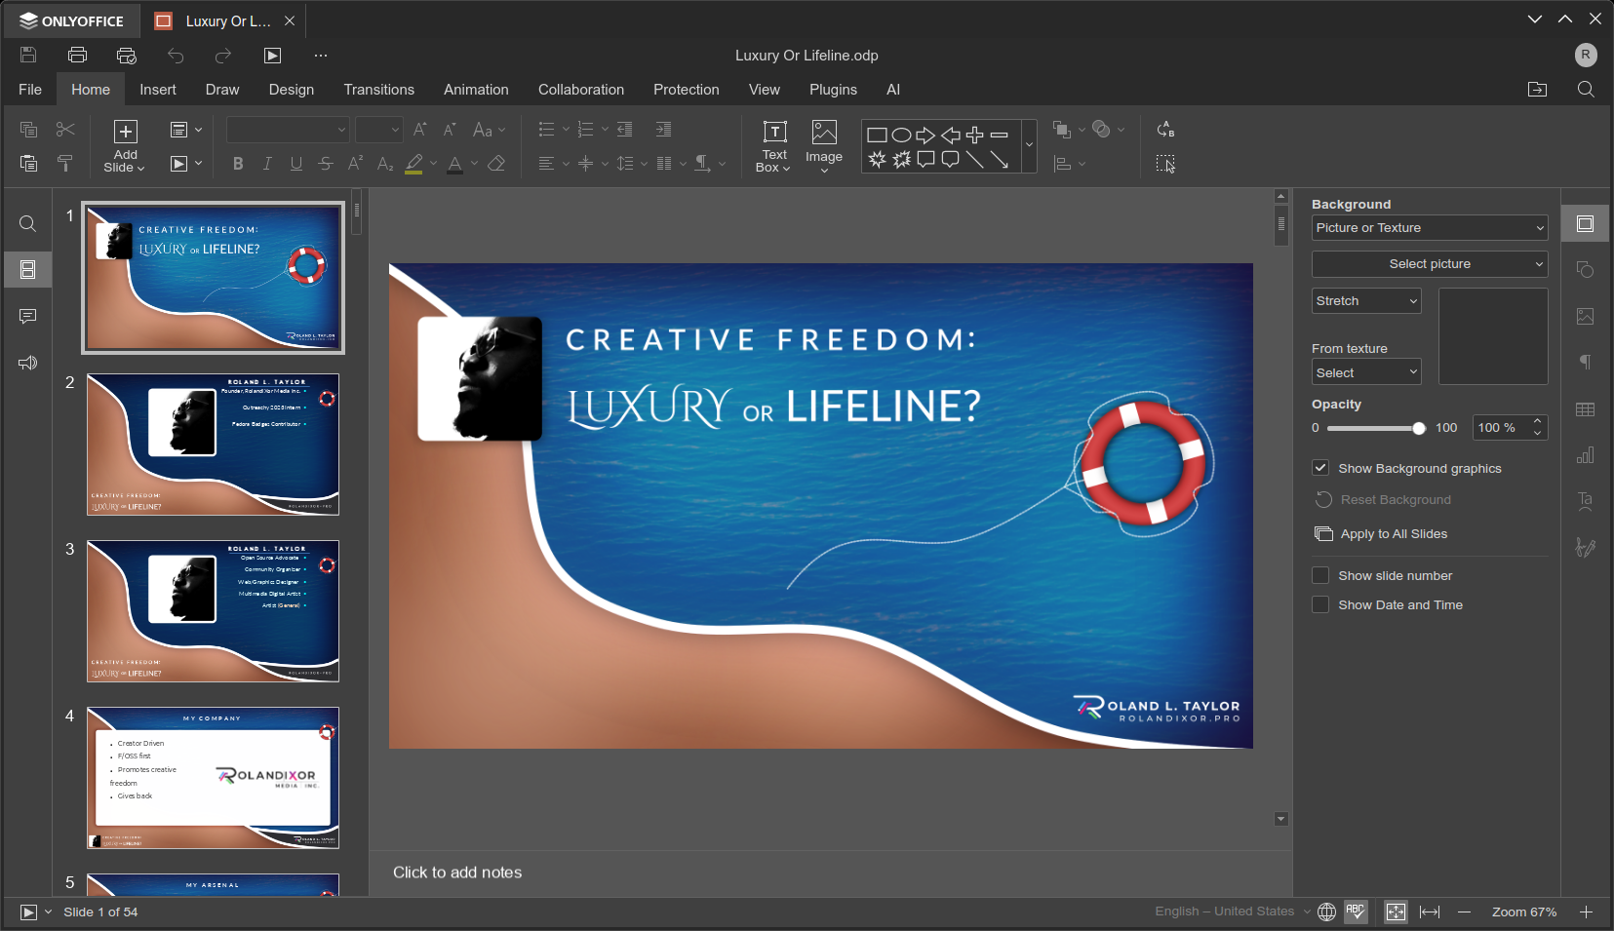This screenshot has height=931, width=1614.
Task: Enable the Show slide number checkbox
Action: 1322,575
